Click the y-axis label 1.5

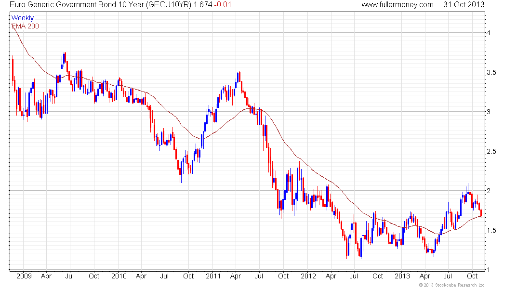pyautogui.click(x=491, y=231)
